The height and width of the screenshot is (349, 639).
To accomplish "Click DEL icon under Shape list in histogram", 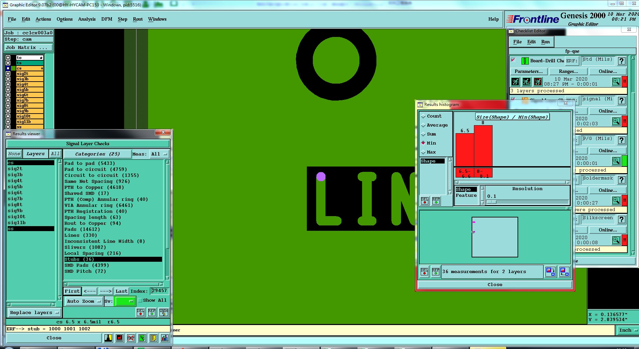I will 425,201.
